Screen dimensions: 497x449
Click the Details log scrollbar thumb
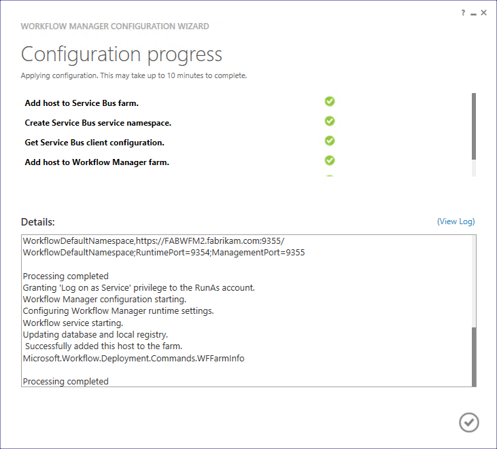click(474, 357)
